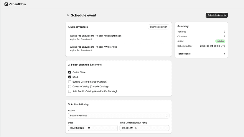244x137 pixels.
Task: Click the '1. Select variants' section heading
Action: pos(78,27)
